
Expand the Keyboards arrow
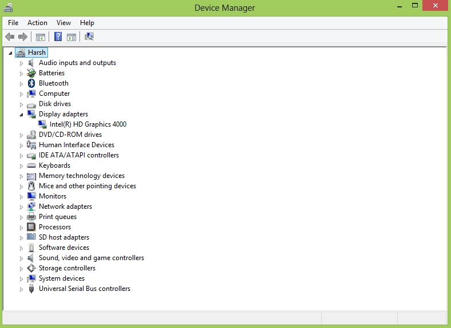coord(21,166)
